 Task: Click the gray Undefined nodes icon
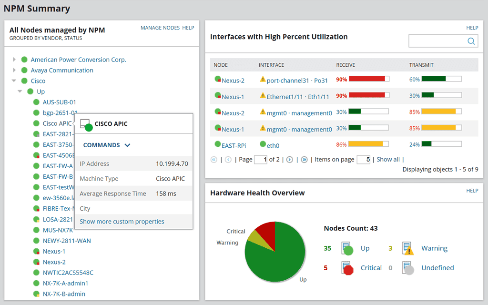408,268
